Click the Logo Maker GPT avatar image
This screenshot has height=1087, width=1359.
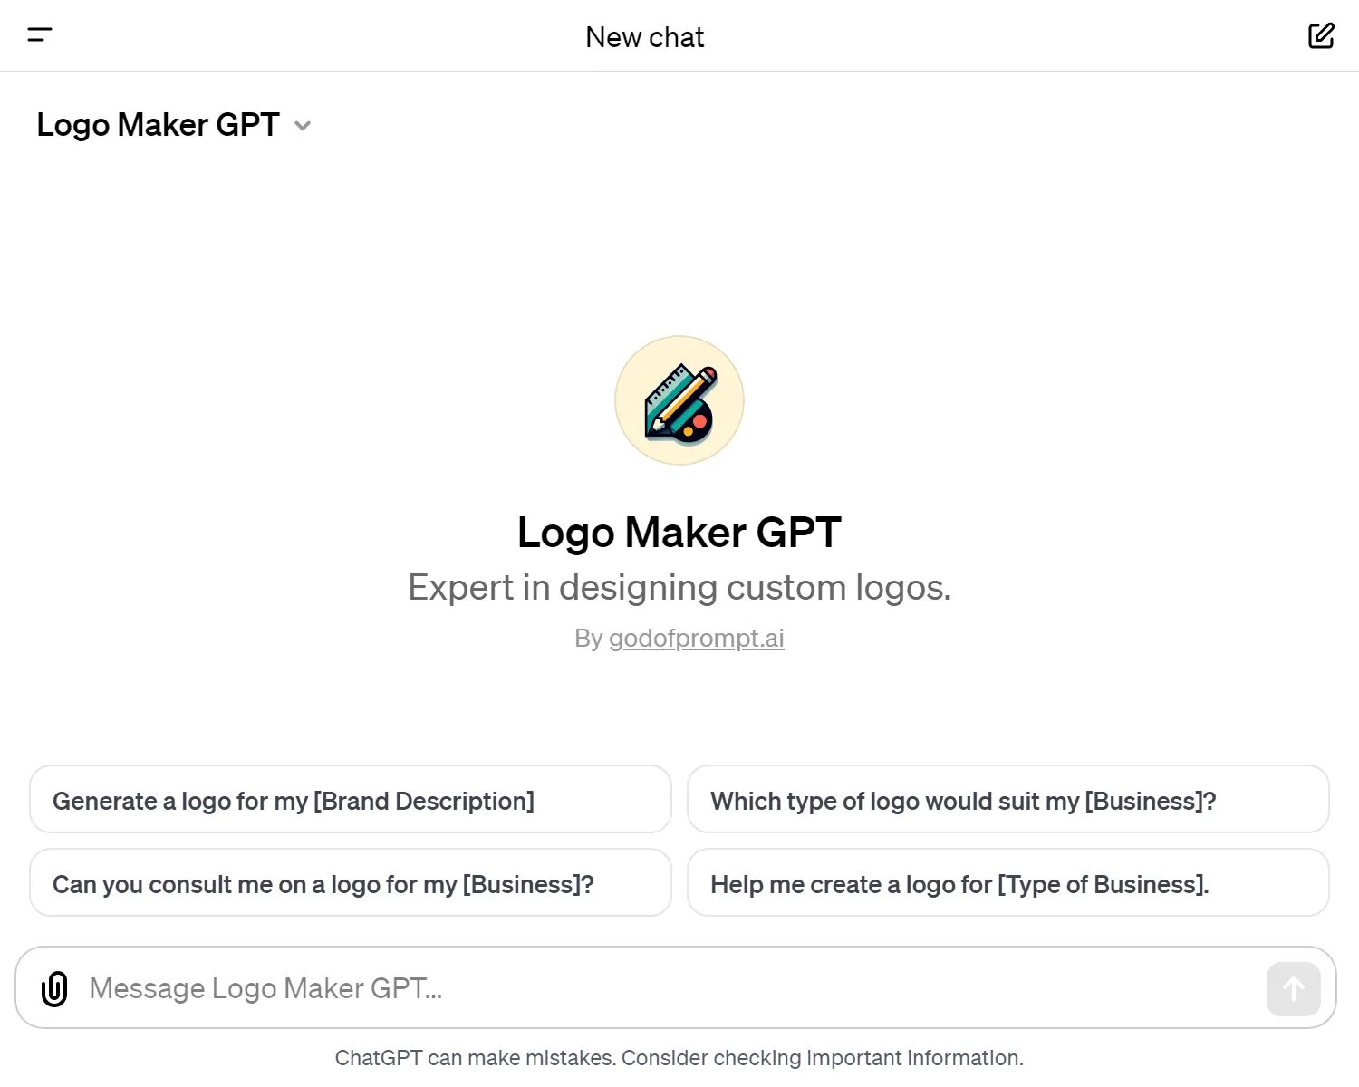(679, 400)
